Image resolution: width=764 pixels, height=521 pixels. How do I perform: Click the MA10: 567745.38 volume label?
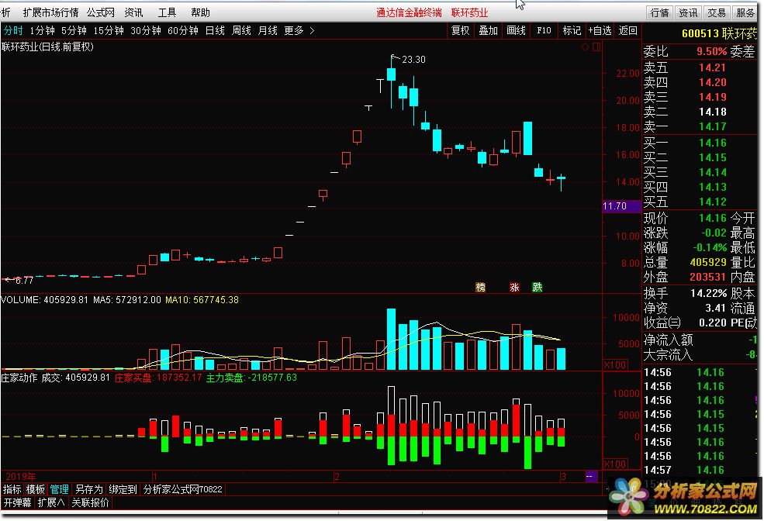click(202, 300)
